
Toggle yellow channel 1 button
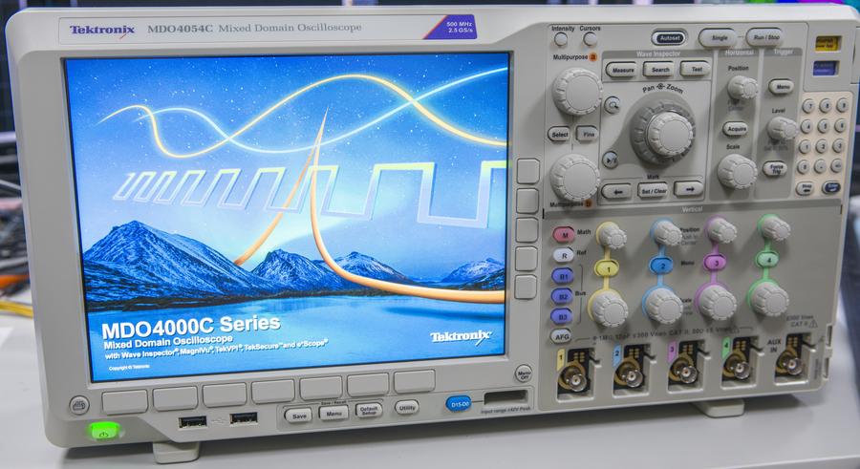tap(607, 268)
